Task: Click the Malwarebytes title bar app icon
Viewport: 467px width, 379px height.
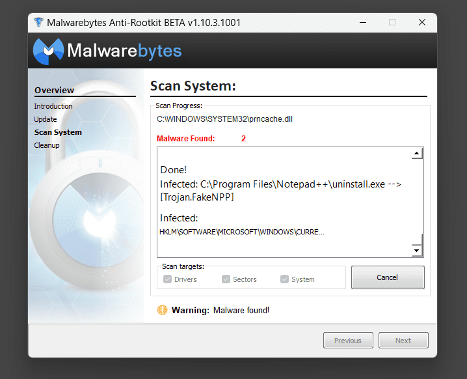Action: tap(38, 22)
